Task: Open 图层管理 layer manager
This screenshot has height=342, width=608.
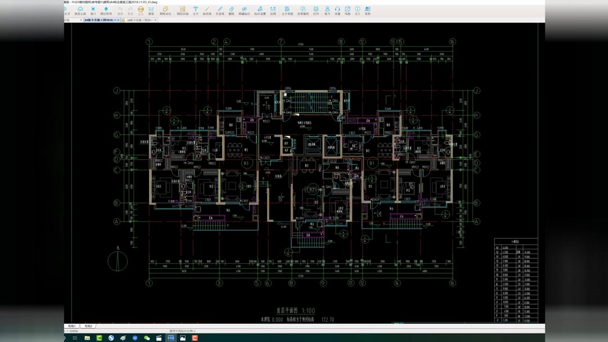Action: [106, 11]
